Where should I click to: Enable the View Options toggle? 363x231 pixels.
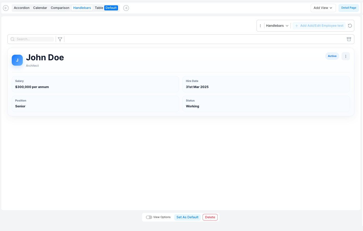pos(149,217)
